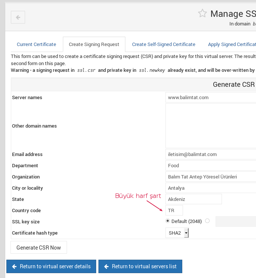Click the State field containing Akdeniz
Viewport: 256px width, 278px height.
tap(193, 199)
